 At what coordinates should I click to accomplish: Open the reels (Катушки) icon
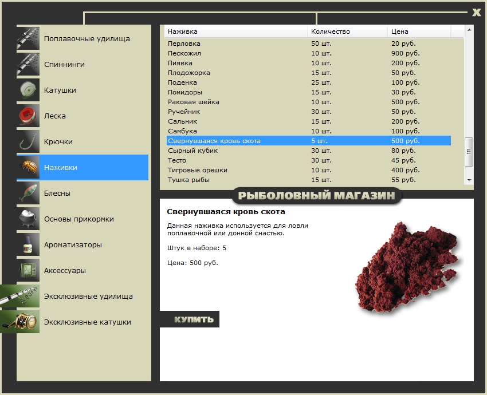[x=28, y=90]
